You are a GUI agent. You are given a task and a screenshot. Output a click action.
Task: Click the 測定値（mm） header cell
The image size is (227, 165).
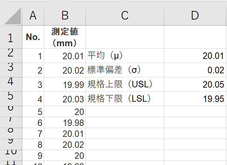click(65, 37)
